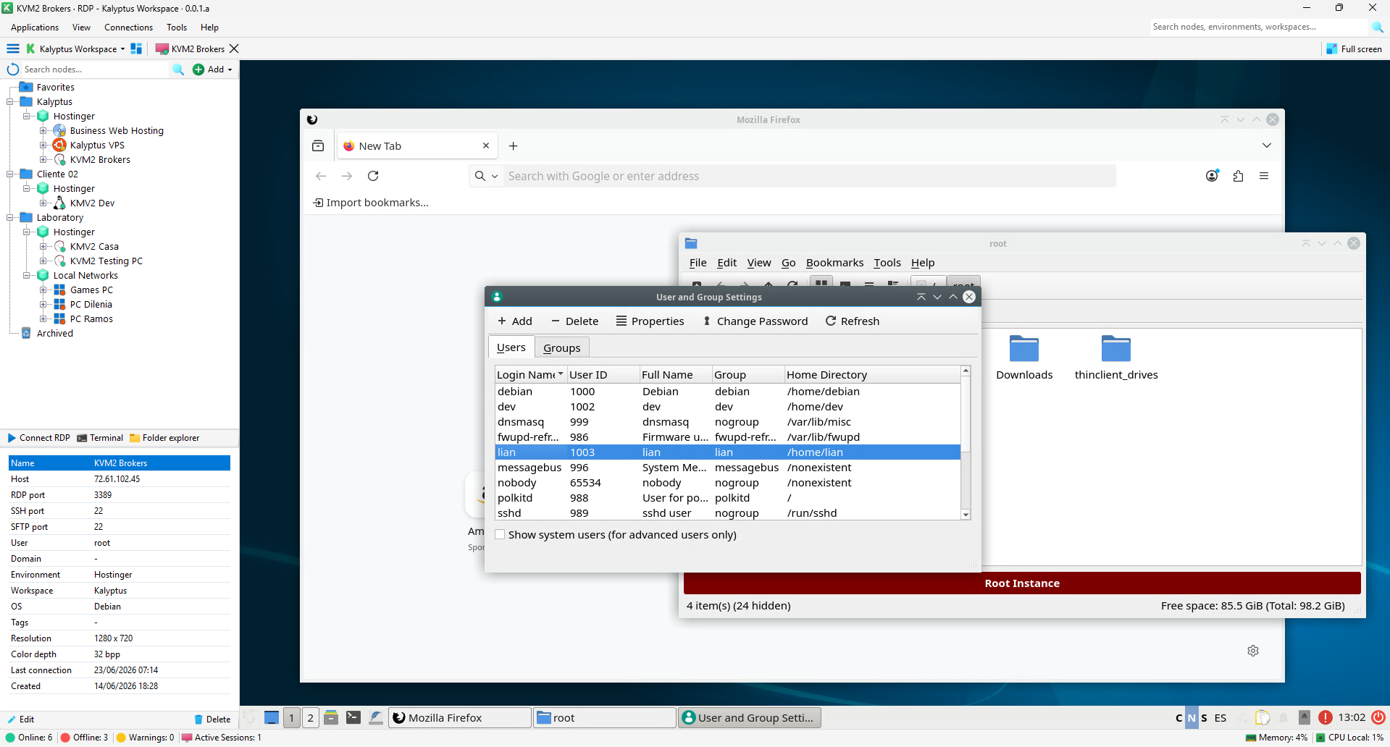Open Firefox new tab settings gear
This screenshot has width=1390, height=747.
pyautogui.click(x=1253, y=651)
